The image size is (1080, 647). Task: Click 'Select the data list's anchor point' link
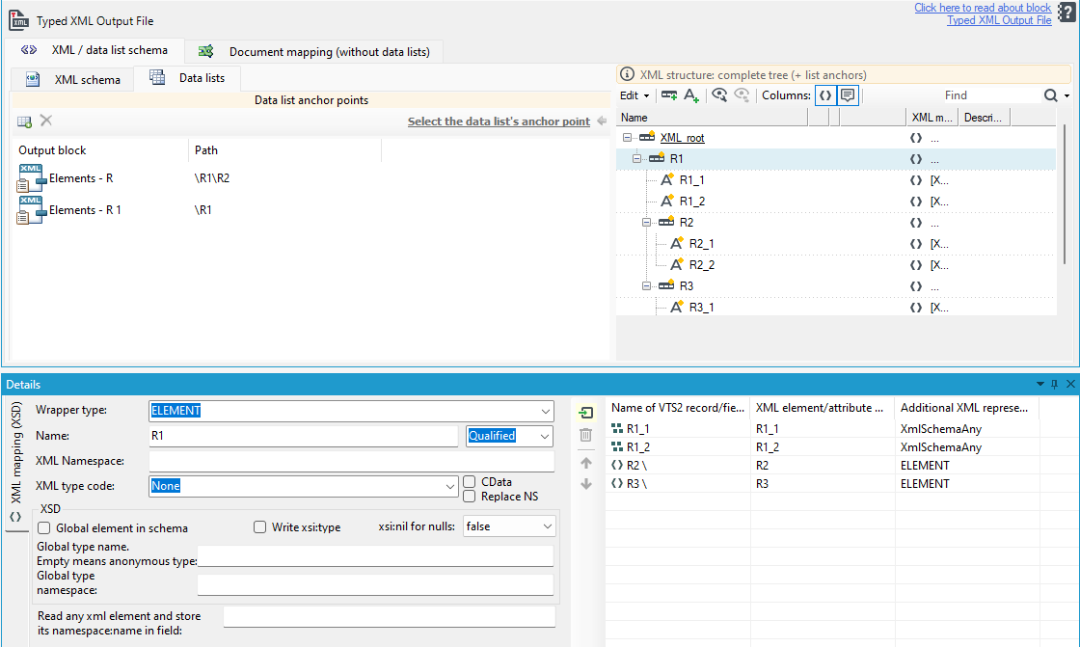[x=499, y=121]
